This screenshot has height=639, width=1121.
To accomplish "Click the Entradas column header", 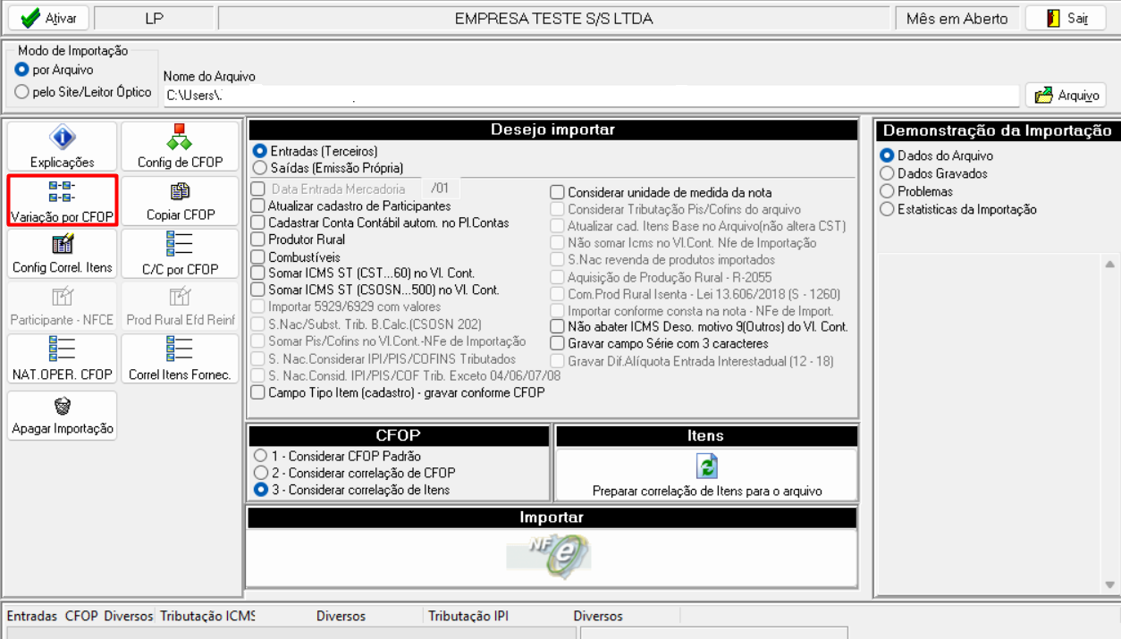I will [x=31, y=616].
